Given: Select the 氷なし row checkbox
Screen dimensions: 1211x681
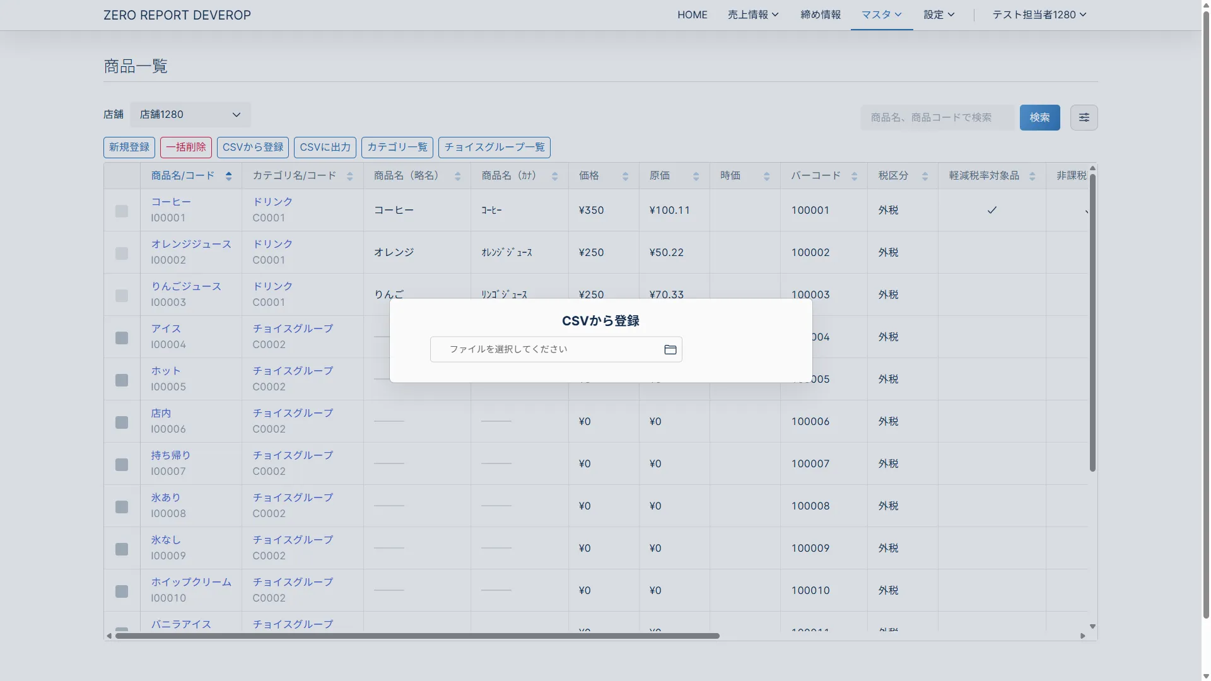Looking at the screenshot, I should pos(122,549).
